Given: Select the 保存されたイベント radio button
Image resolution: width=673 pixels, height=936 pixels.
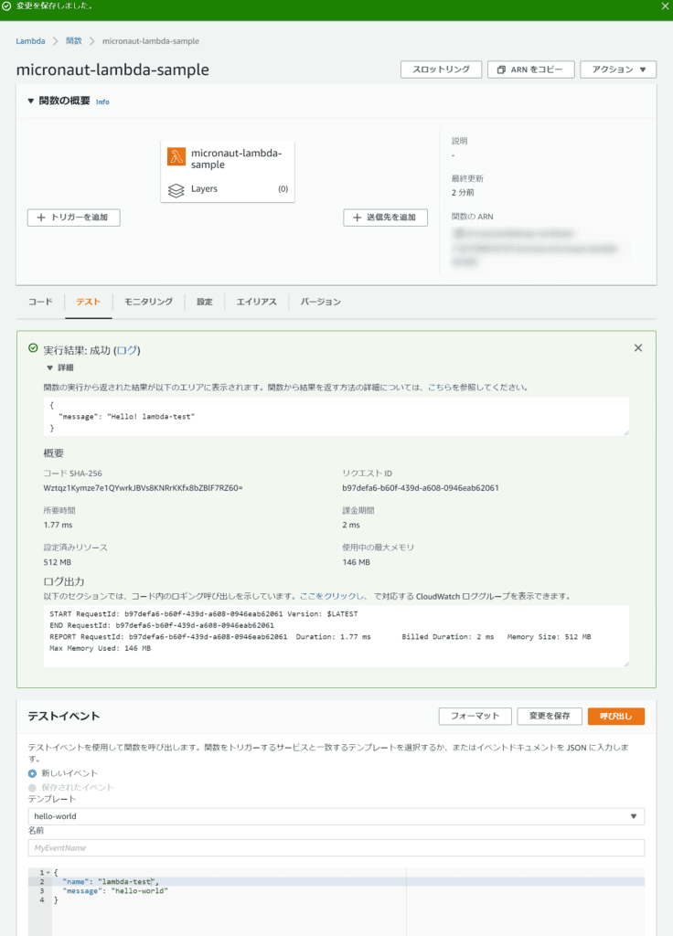Looking at the screenshot, I should (33, 787).
